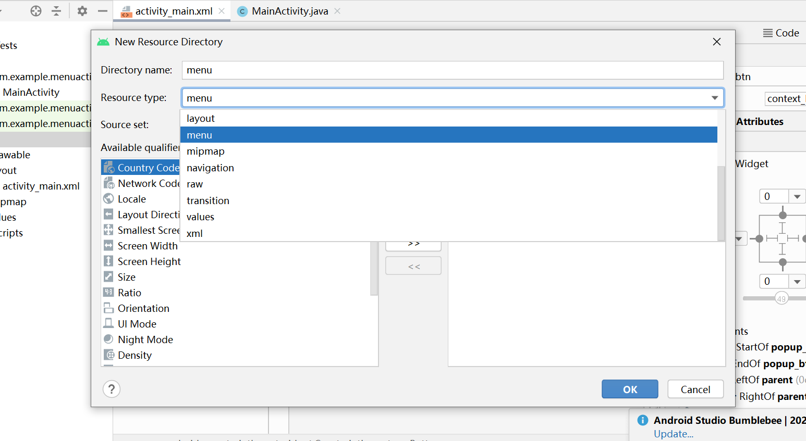
Task: Select the Orientation qualifier icon
Action: click(x=108, y=308)
